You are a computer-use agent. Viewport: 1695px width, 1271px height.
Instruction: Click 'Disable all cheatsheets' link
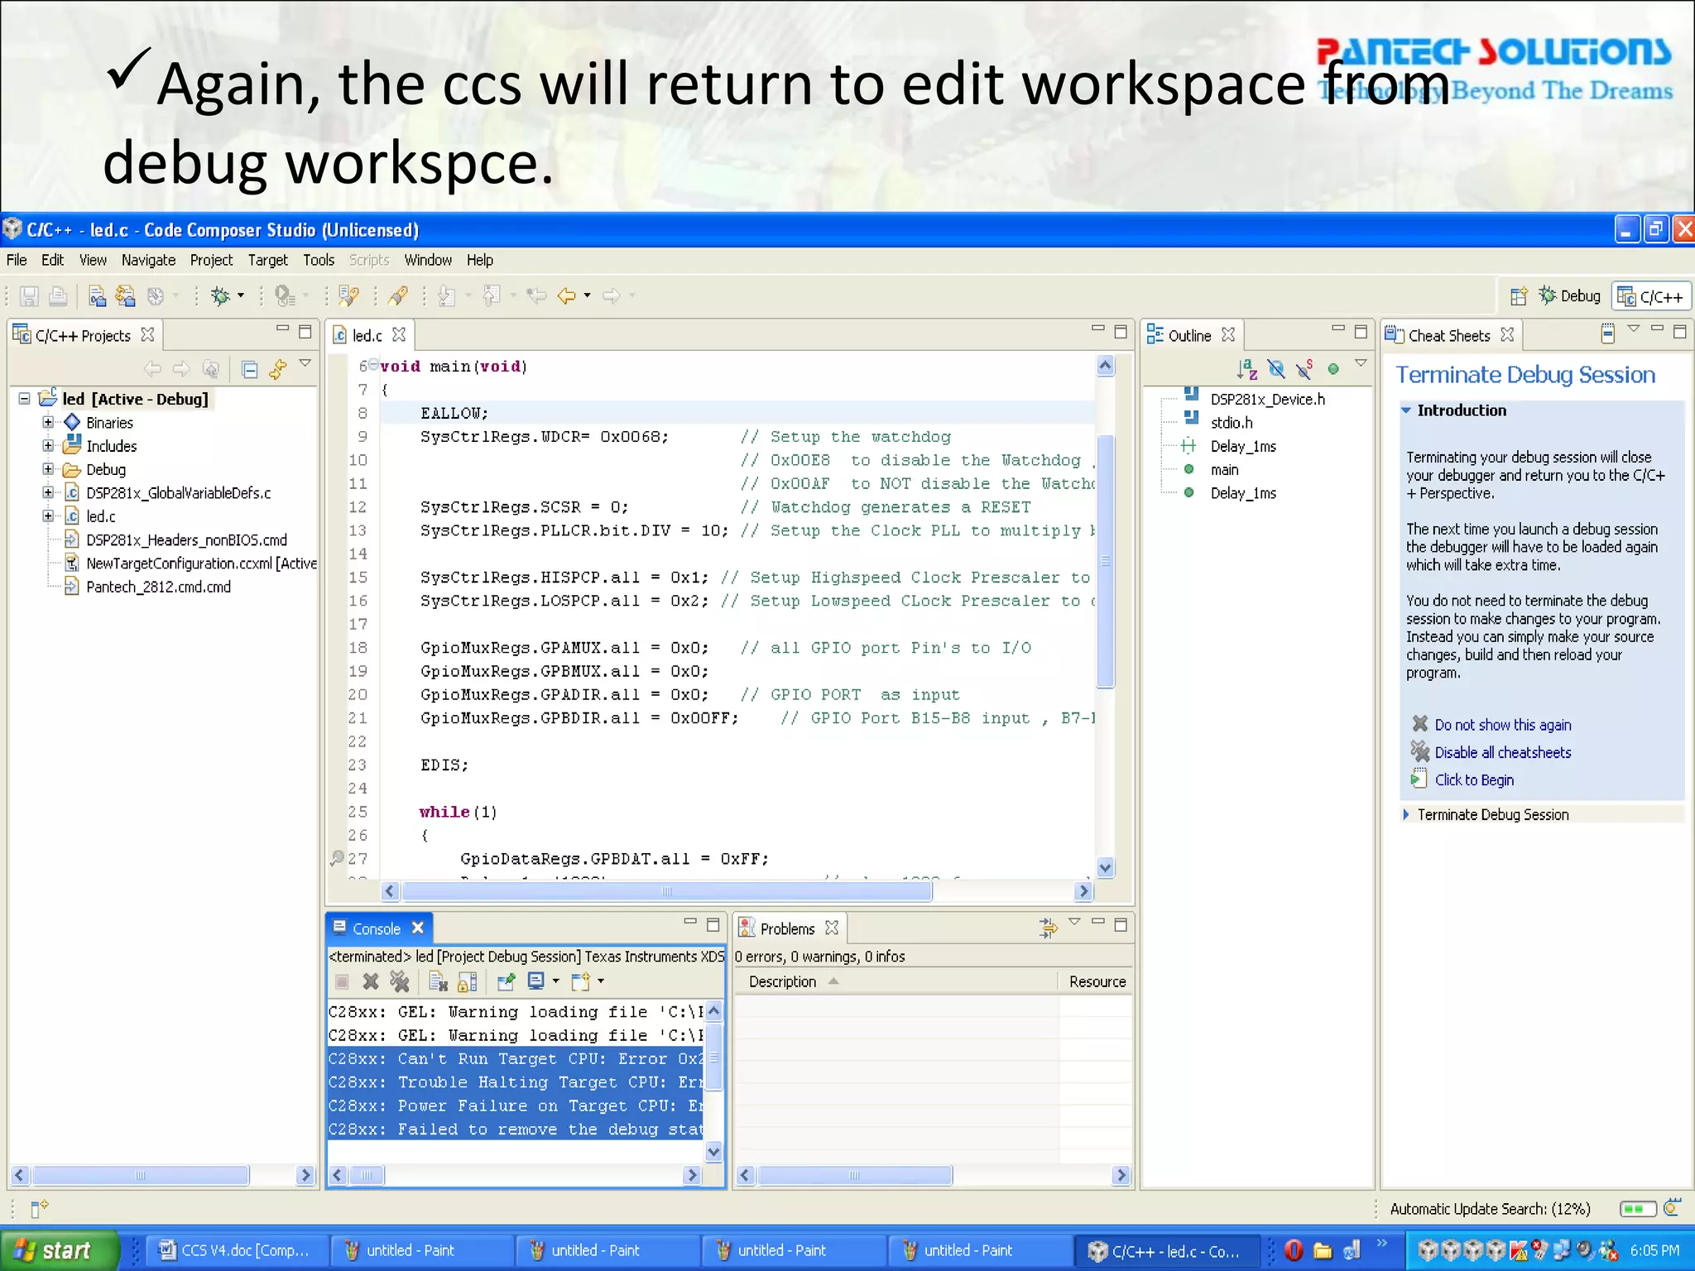point(1502,752)
